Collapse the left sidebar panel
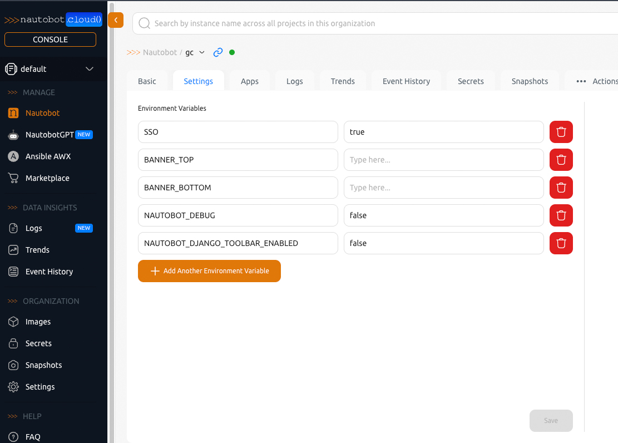 pos(116,19)
